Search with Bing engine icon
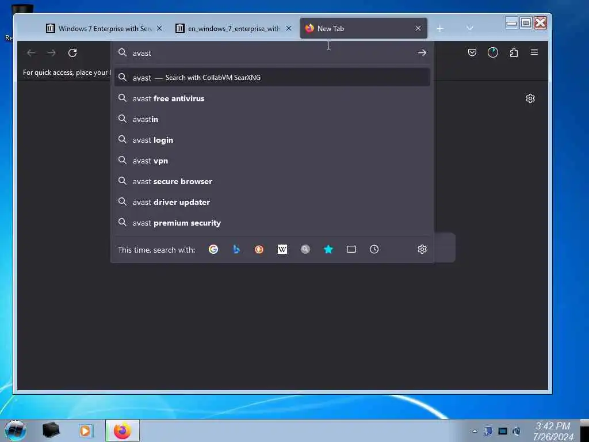 tap(236, 249)
